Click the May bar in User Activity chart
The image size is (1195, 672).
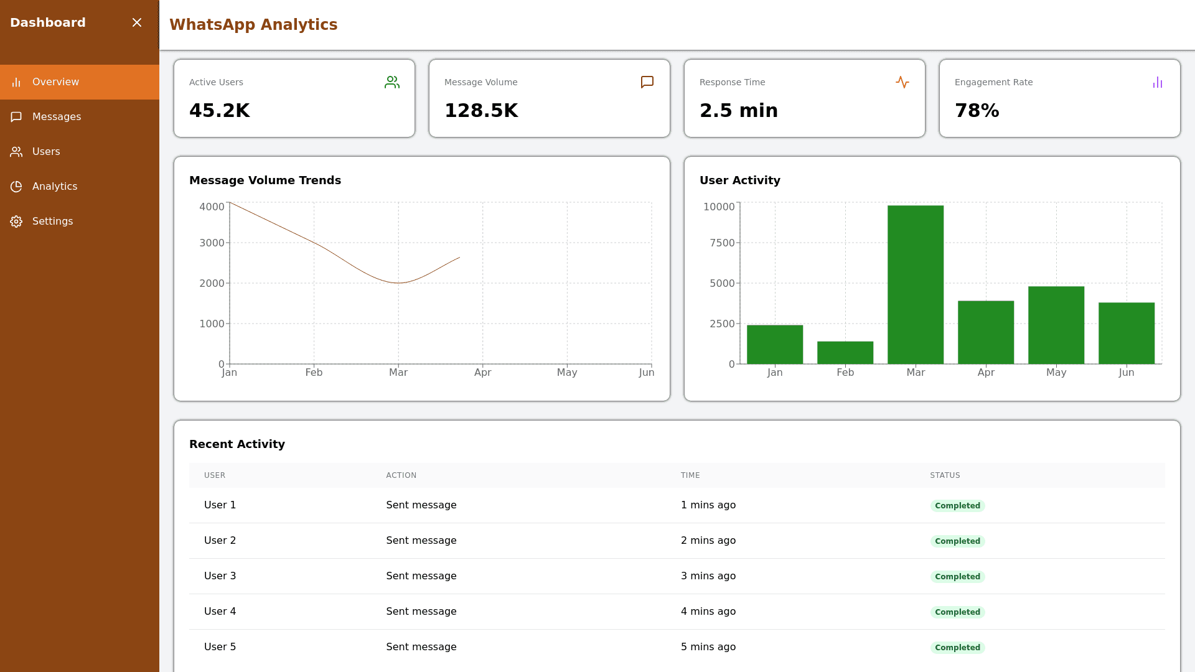click(x=1056, y=325)
